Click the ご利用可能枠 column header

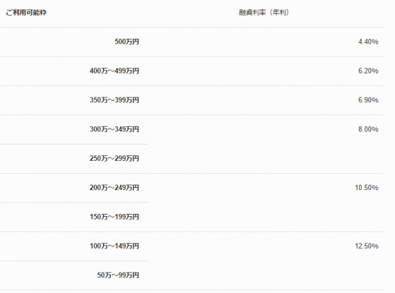coord(26,13)
